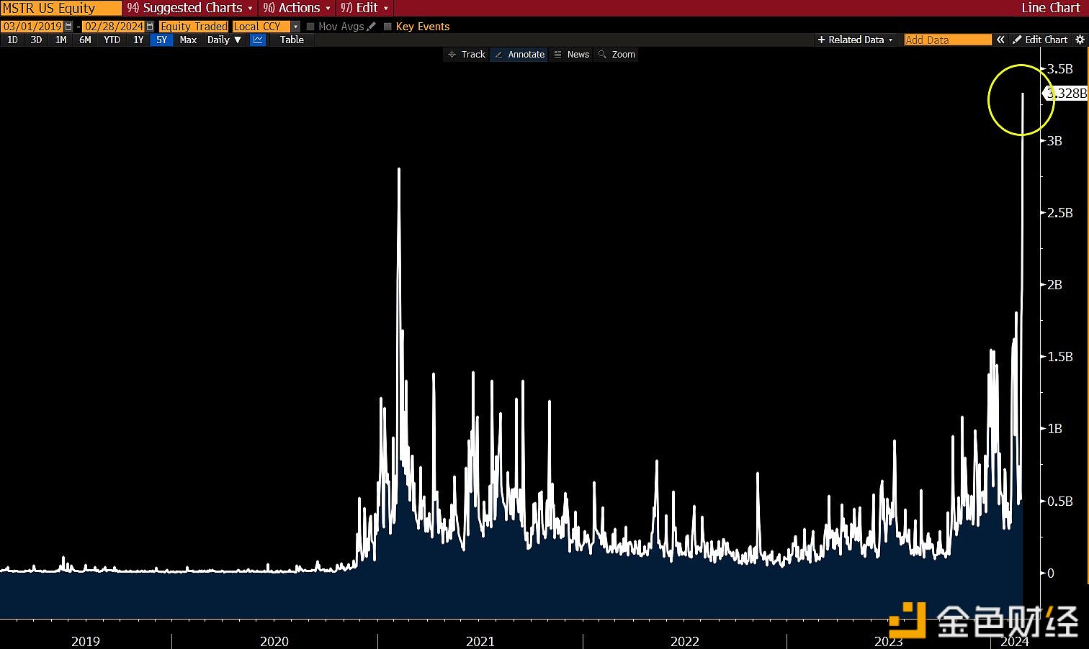1089x649 pixels.
Task: Click the MSTR US Equity security field
Action: click(60, 8)
